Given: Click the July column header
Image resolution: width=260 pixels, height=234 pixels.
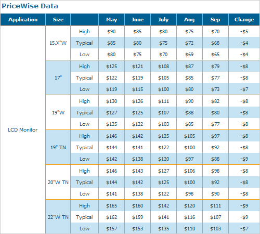Looking at the screenshot, I should (x=163, y=19).
